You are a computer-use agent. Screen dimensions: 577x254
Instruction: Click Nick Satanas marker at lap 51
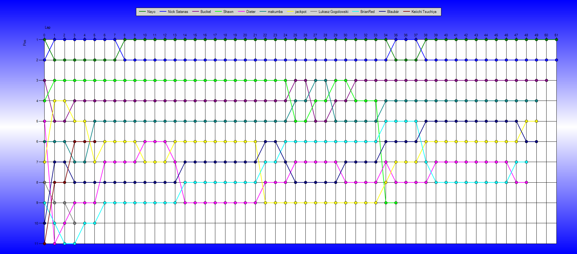click(x=556, y=60)
